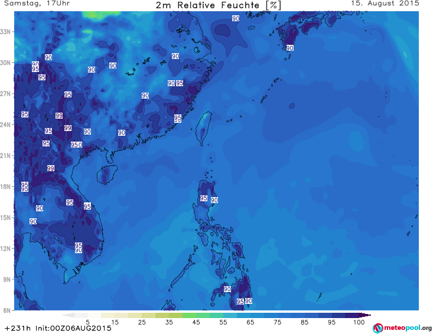Click the colorbar value label 35

click(169, 322)
